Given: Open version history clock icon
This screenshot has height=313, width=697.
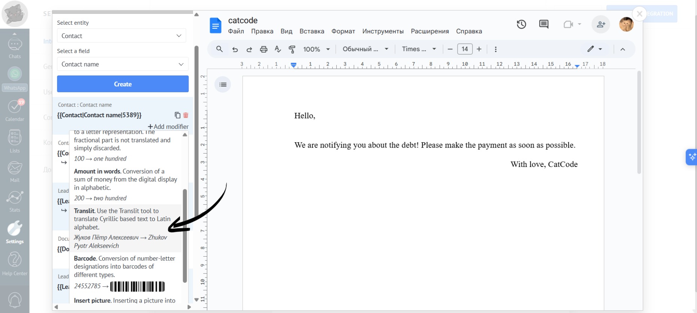Looking at the screenshot, I should point(521,25).
